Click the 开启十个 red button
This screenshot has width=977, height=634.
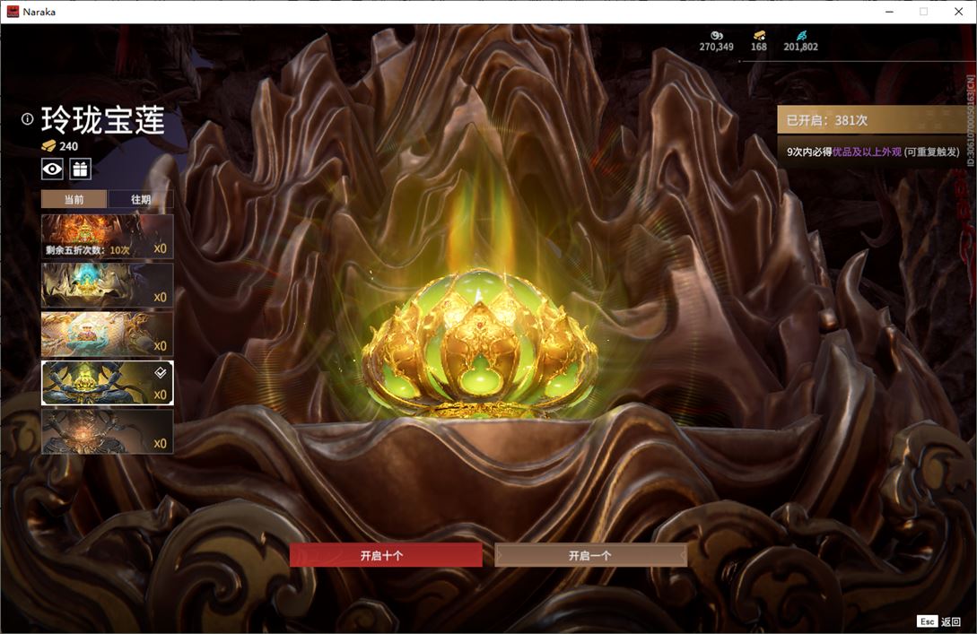click(386, 555)
